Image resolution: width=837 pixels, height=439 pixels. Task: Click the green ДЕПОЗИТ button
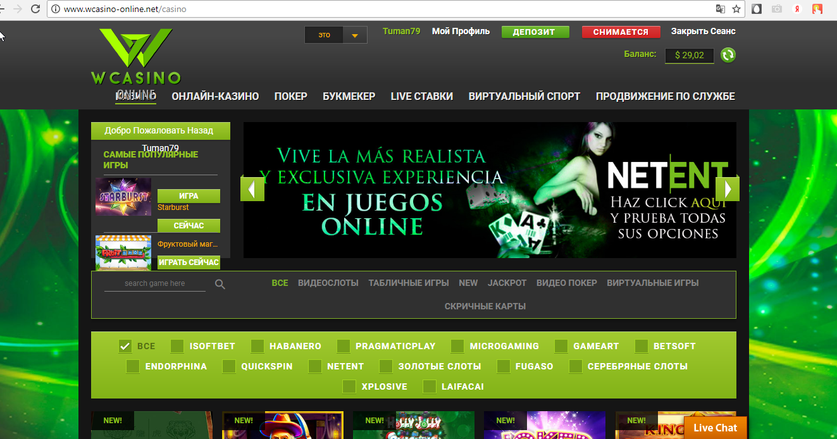(535, 32)
